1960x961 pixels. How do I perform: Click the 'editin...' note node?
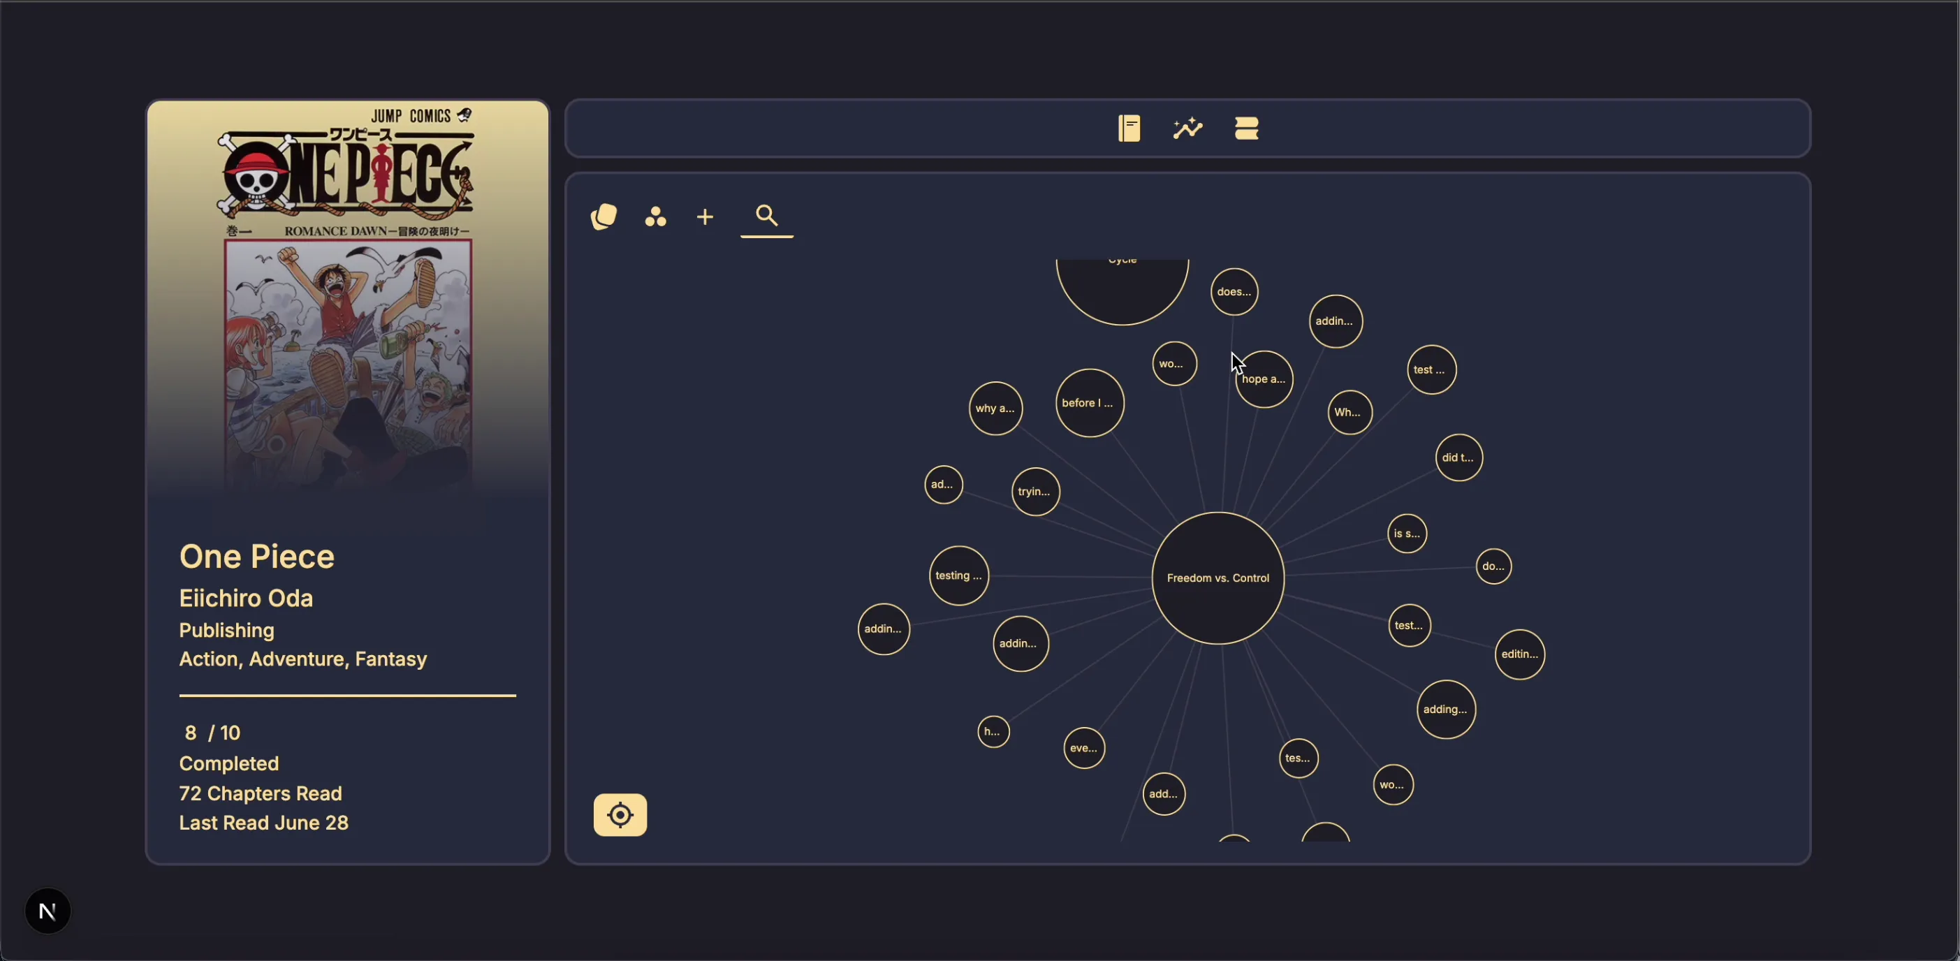coord(1519,654)
